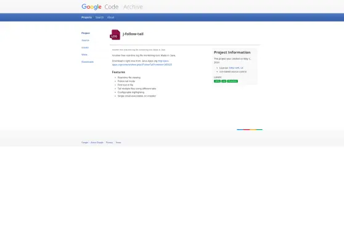
Task: Click the 'Follow tail mode' feature item
Action: (x=126, y=81)
